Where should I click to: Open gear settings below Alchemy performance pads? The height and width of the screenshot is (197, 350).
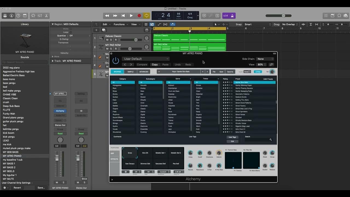pos(126,172)
